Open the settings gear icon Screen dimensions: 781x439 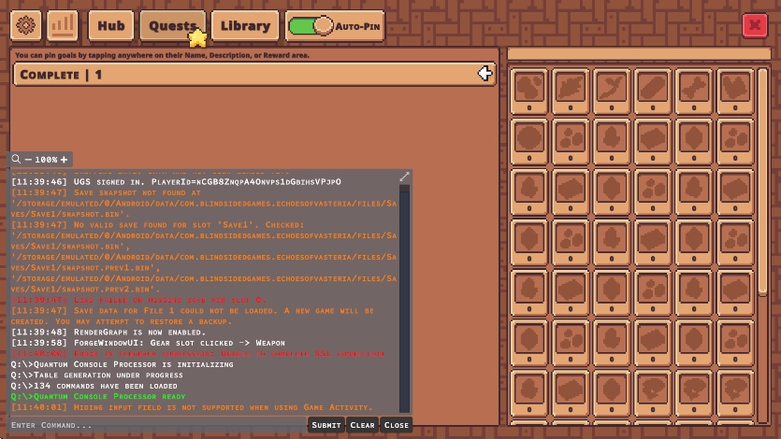tap(26, 26)
